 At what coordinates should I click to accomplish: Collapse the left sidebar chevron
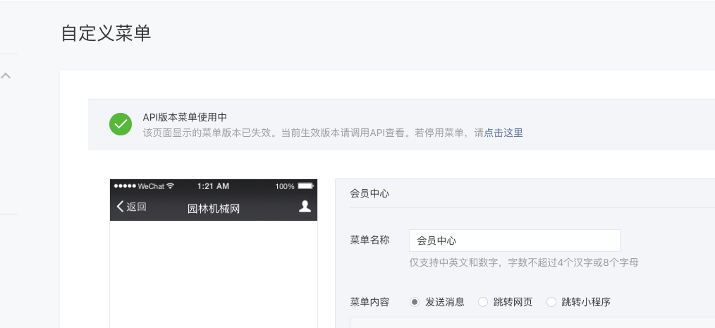6,75
